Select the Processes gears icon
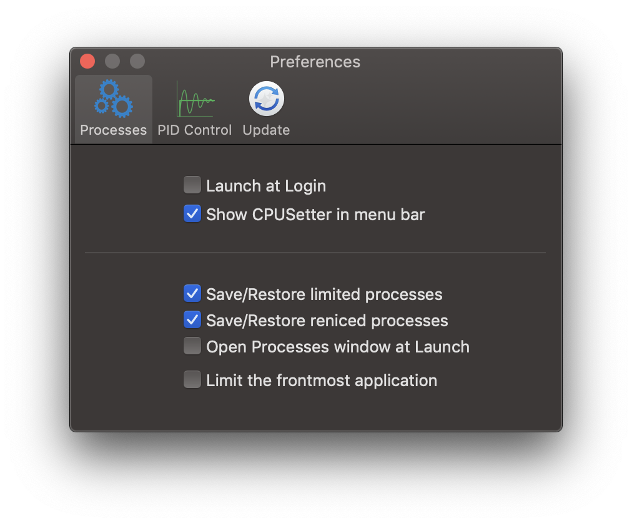 pos(114,99)
